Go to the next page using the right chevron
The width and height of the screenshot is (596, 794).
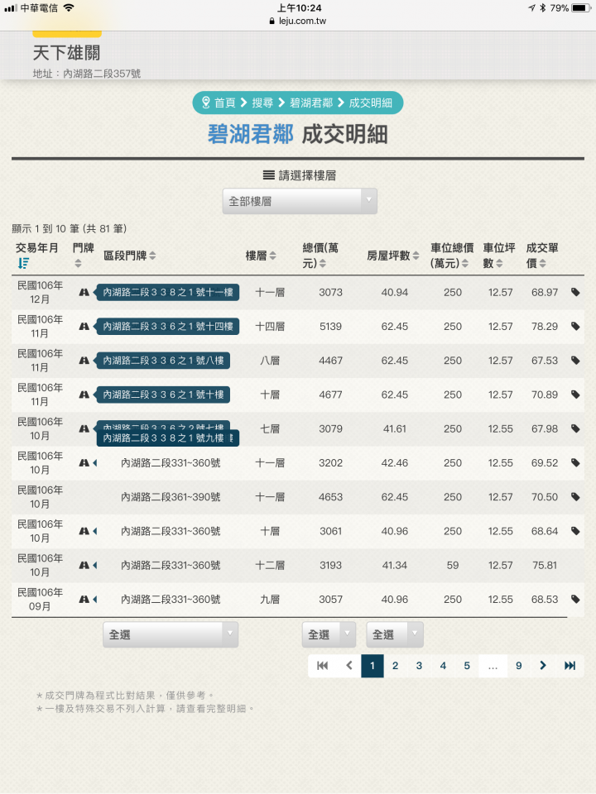coord(543,665)
